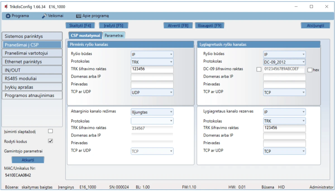Uncheck the Rodyti kodus checkbox

tap(51, 141)
